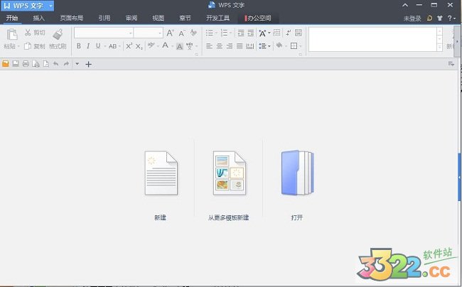Click 未登录 to sign in
462x287 pixels.
coord(412,18)
